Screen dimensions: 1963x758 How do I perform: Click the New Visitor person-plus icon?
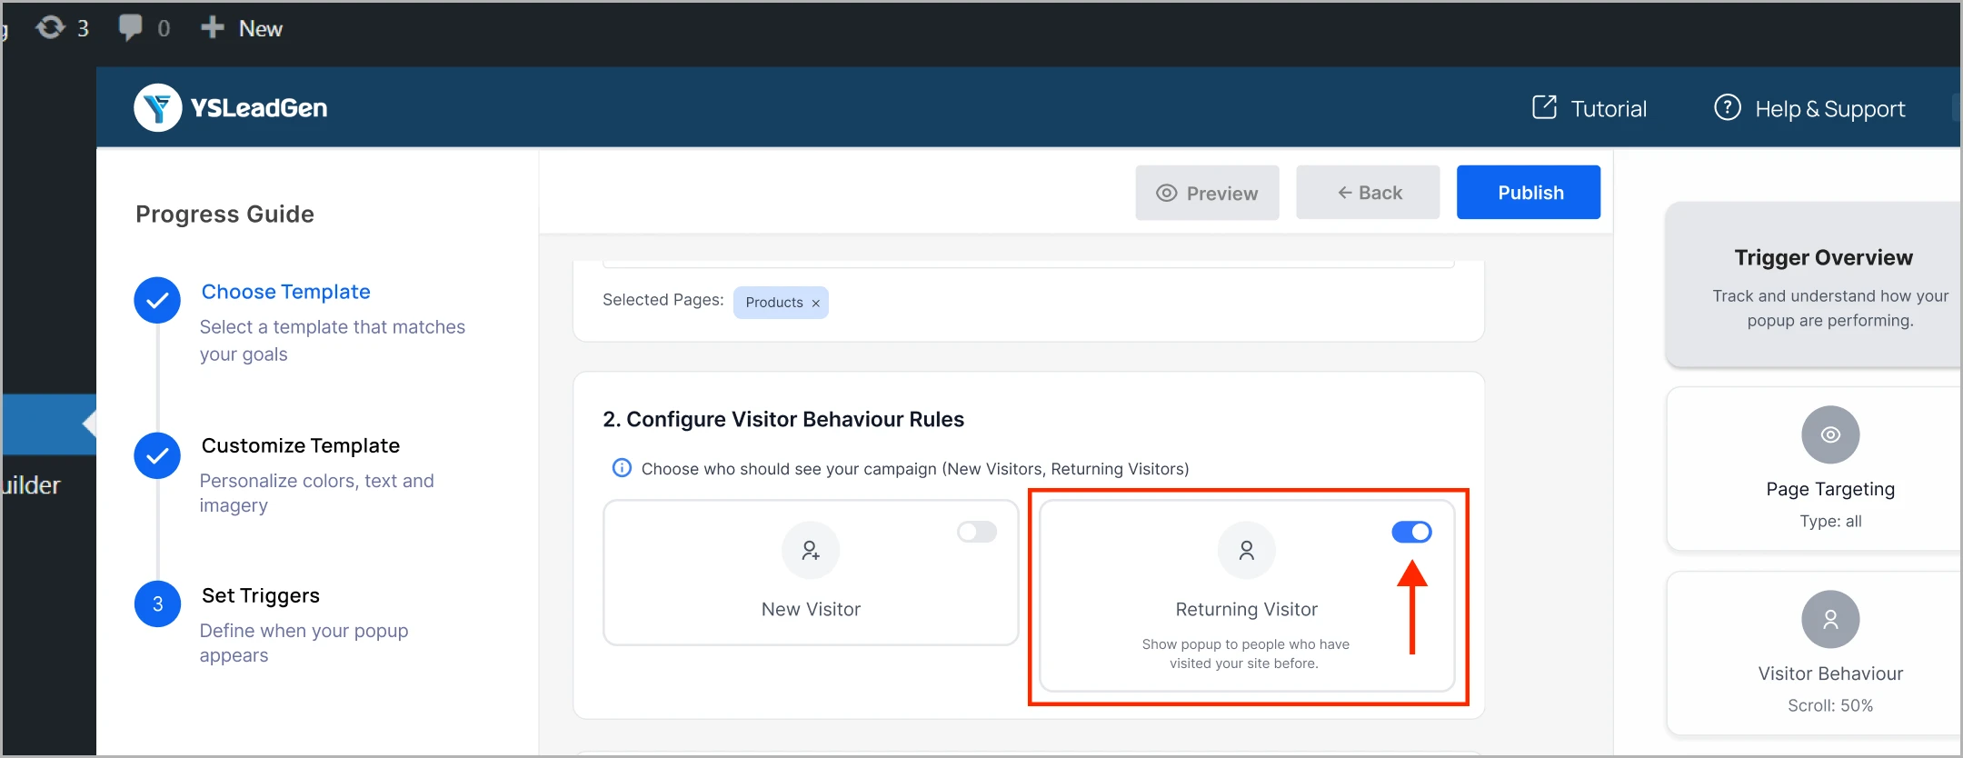click(x=811, y=550)
